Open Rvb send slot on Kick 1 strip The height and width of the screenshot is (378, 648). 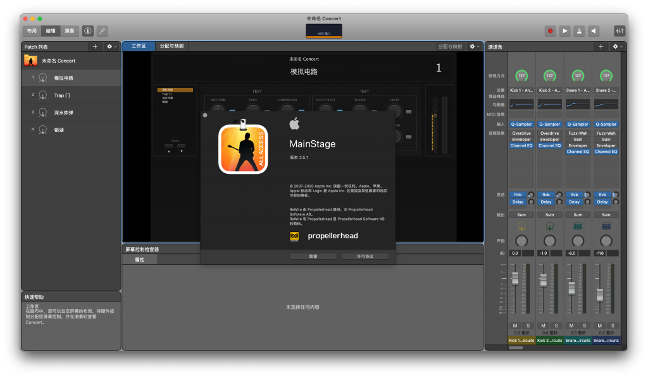click(x=518, y=194)
